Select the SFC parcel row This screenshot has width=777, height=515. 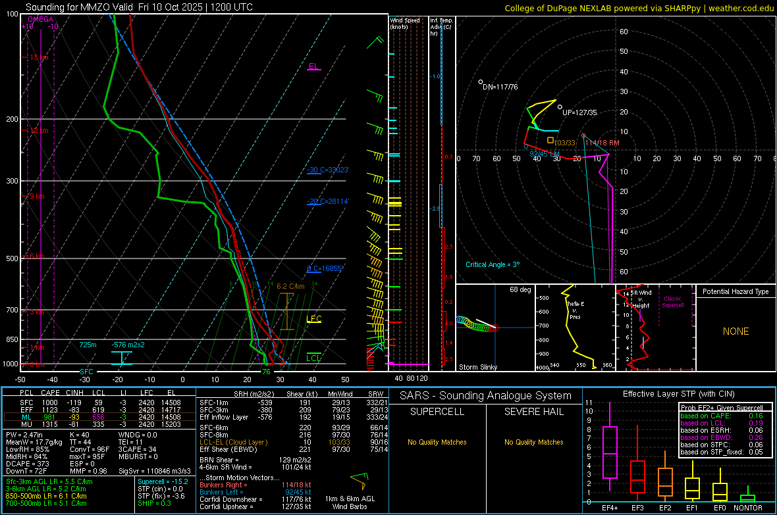(99, 403)
